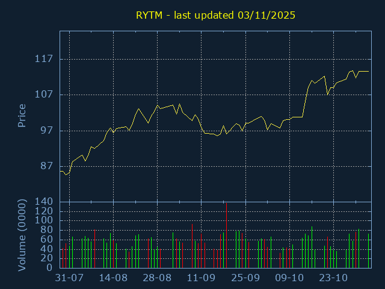Click the Price axis label
The image size is (385, 289).
click(x=22, y=116)
